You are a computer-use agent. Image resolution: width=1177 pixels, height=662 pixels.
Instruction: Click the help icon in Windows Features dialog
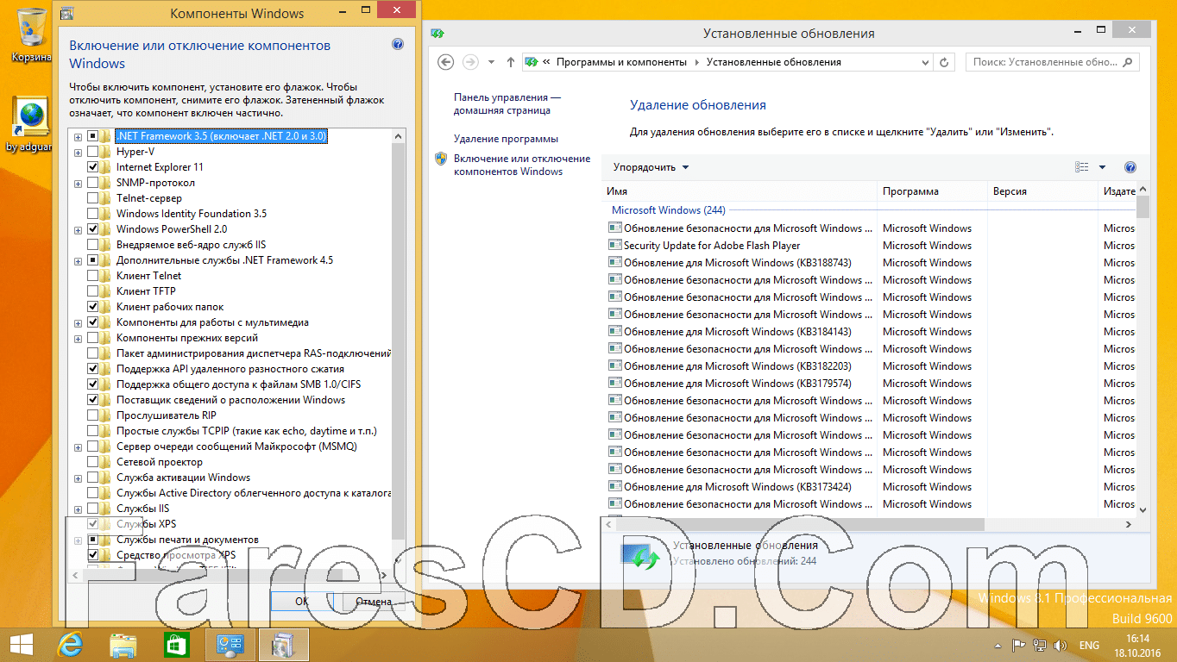(398, 44)
